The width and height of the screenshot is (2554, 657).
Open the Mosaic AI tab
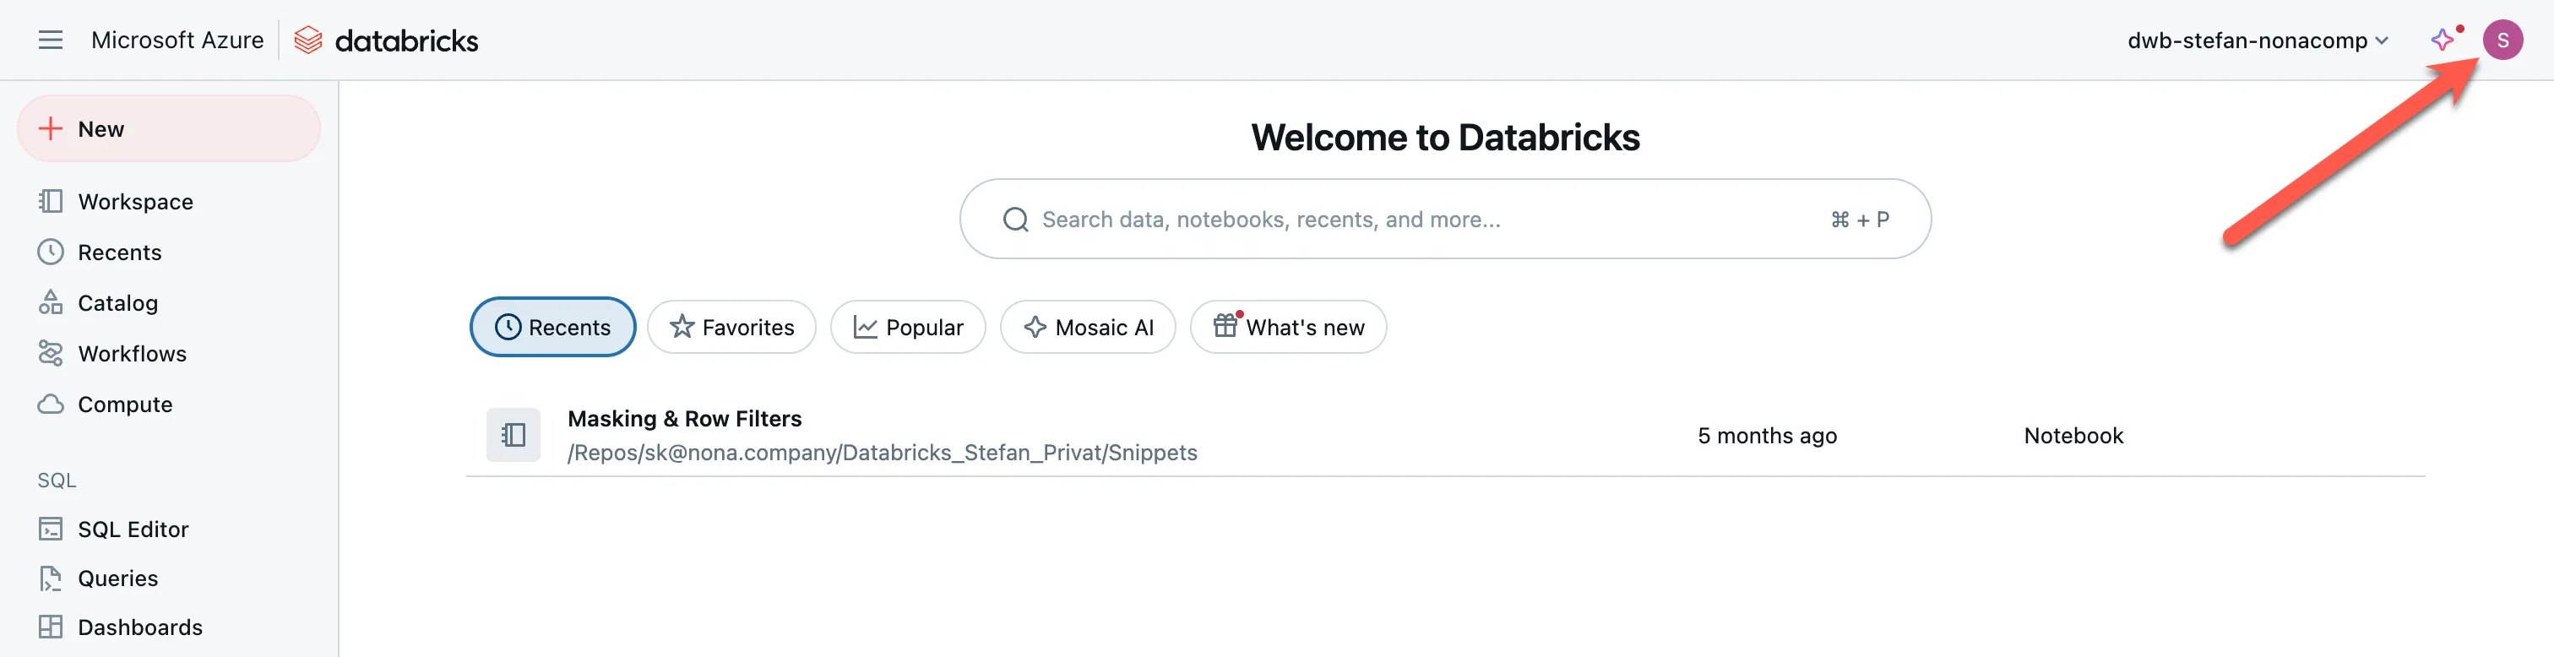1088,327
